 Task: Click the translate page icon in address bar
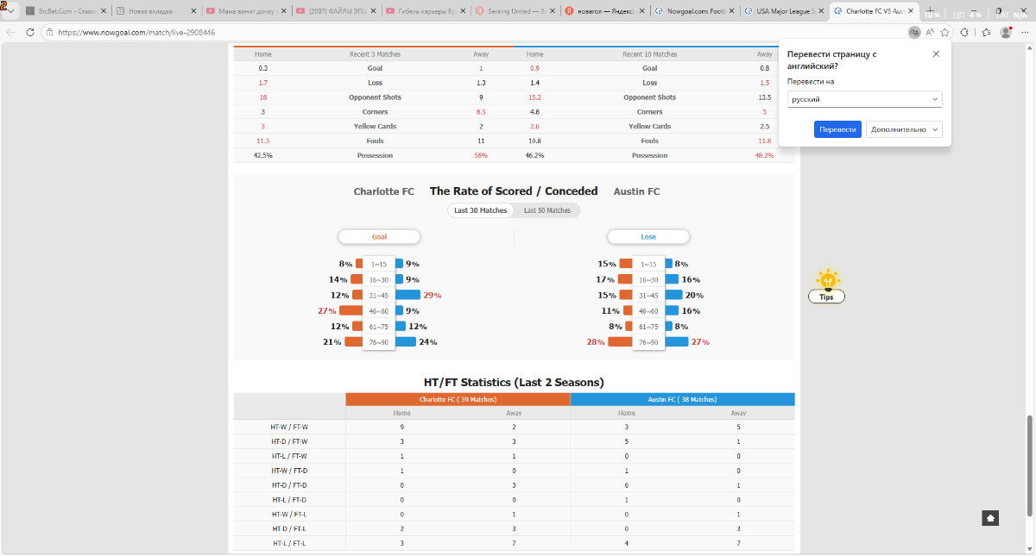coord(914,32)
